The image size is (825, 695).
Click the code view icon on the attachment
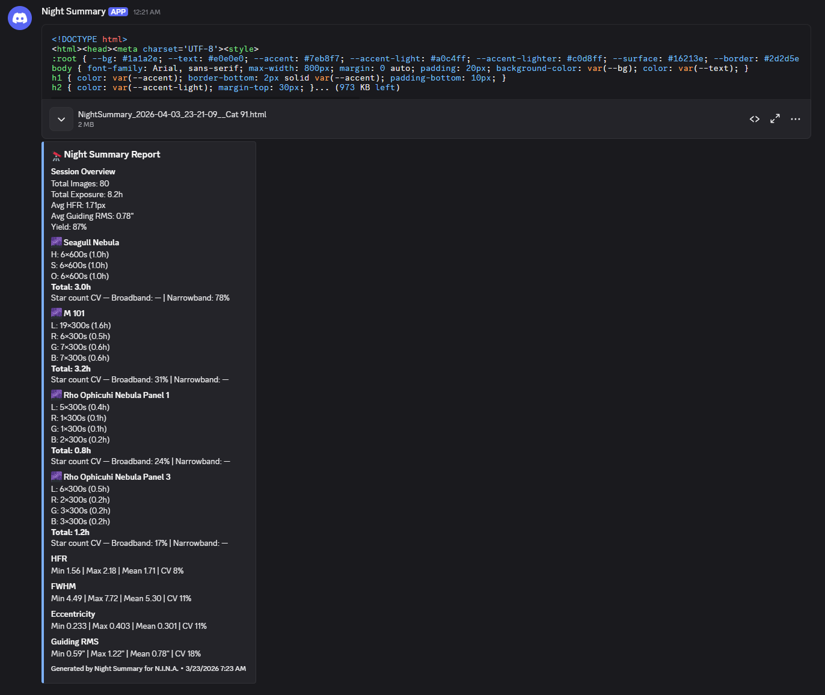[x=755, y=119]
